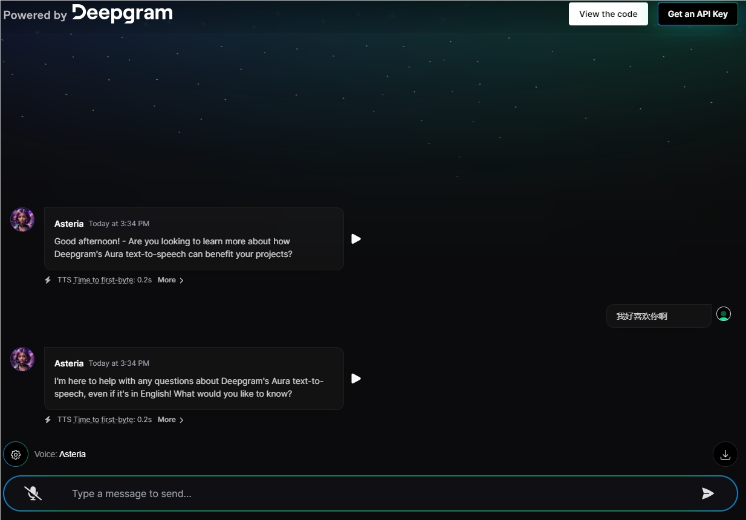Click Time to first-byte under I'm here to help message
Screen dimensions: 746x520
tap(104, 420)
